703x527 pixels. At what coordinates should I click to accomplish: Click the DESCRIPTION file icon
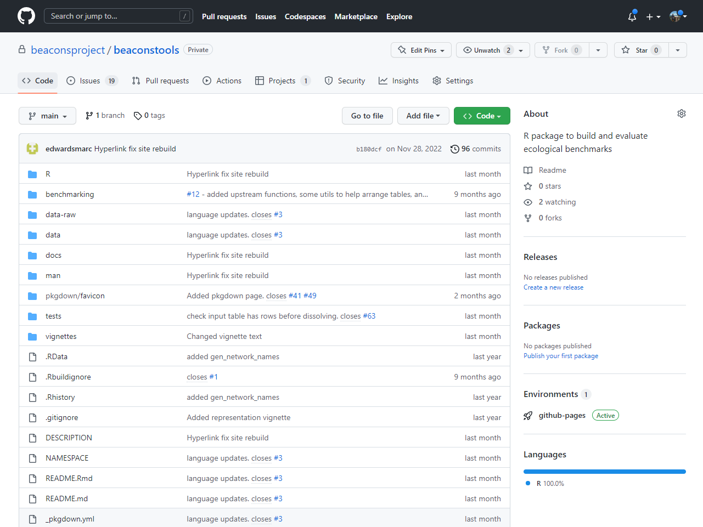[32, 438]
